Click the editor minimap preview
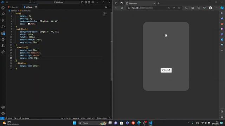The width and height of the screenshot is (225, 126). (x=105, y=14)
